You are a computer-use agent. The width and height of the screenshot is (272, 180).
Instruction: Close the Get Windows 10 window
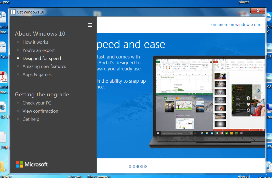pos(258,11)
